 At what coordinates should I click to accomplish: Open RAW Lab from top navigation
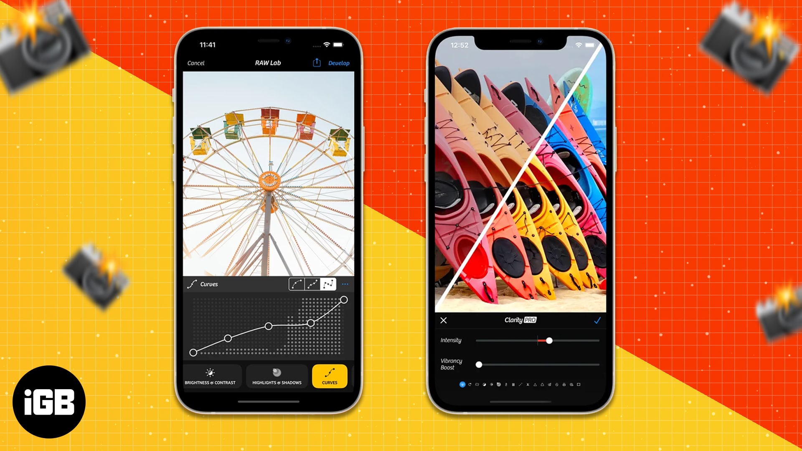268,62
